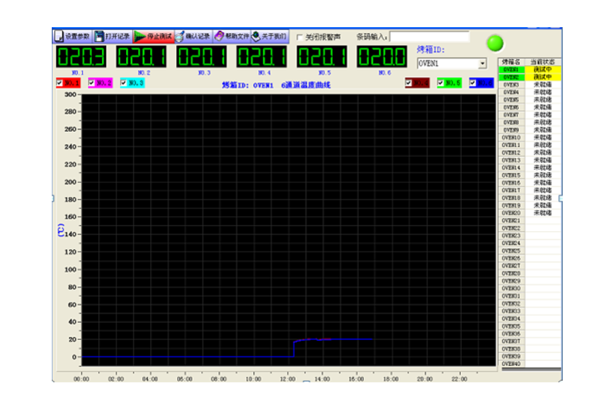Toggle the NO.1 channel checkbox
This screenshot has width=615, height=410.
(59, 83)
